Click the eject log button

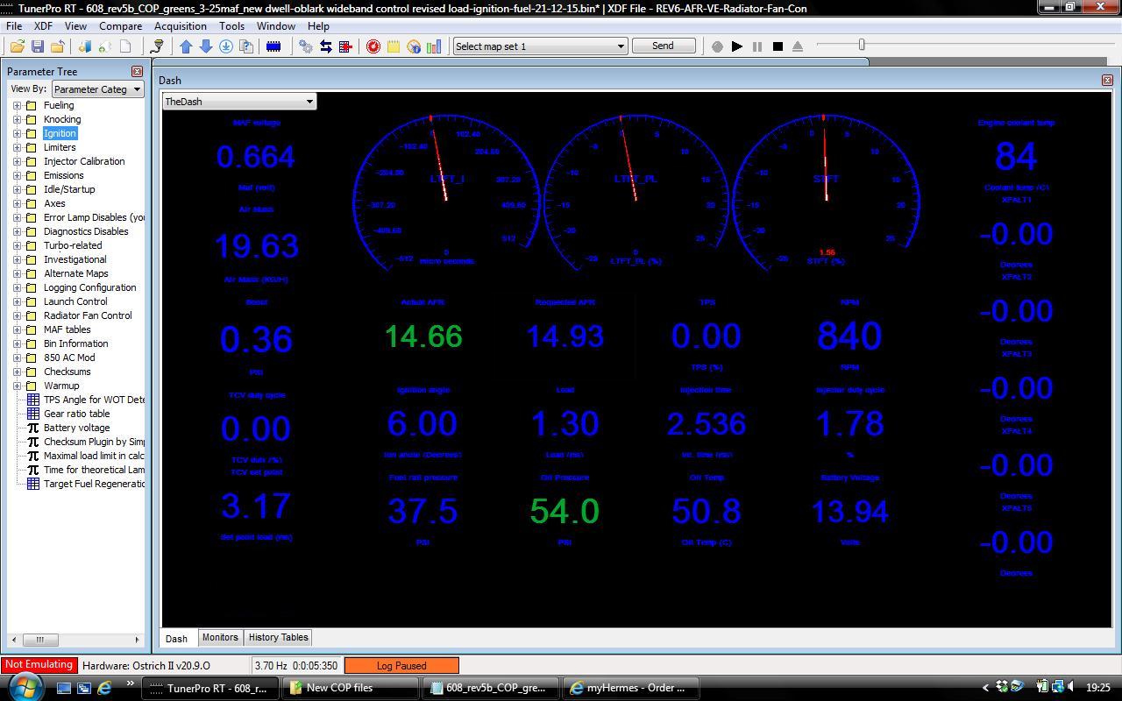point(798,46)
